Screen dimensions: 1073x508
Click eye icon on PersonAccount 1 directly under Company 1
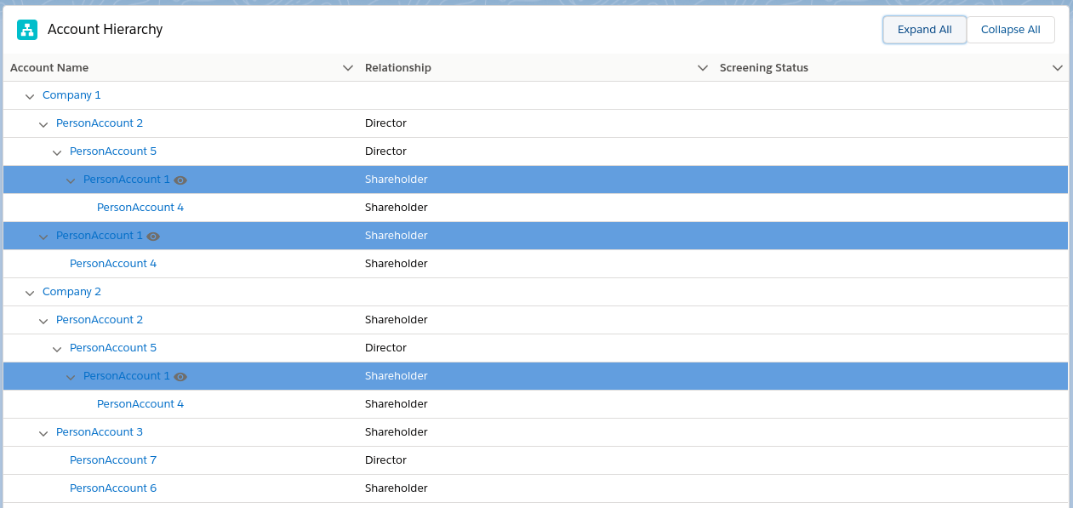(x=153, y=237)
